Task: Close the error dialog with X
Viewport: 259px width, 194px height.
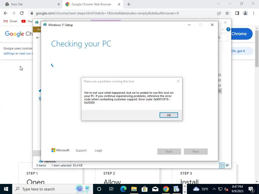Action: coord(178,81)
